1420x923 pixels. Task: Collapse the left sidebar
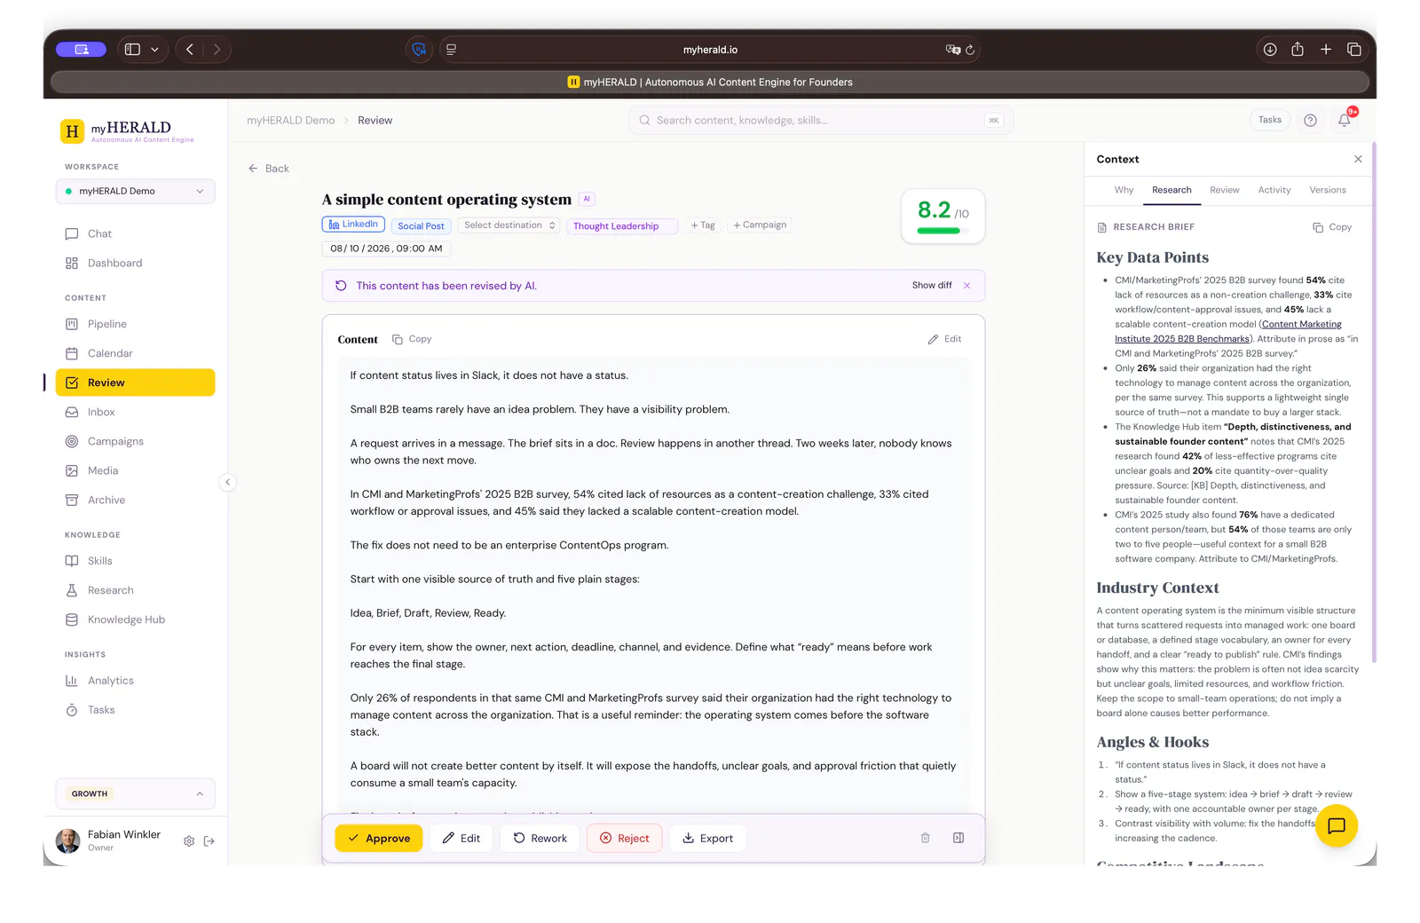tap(228, 482)
